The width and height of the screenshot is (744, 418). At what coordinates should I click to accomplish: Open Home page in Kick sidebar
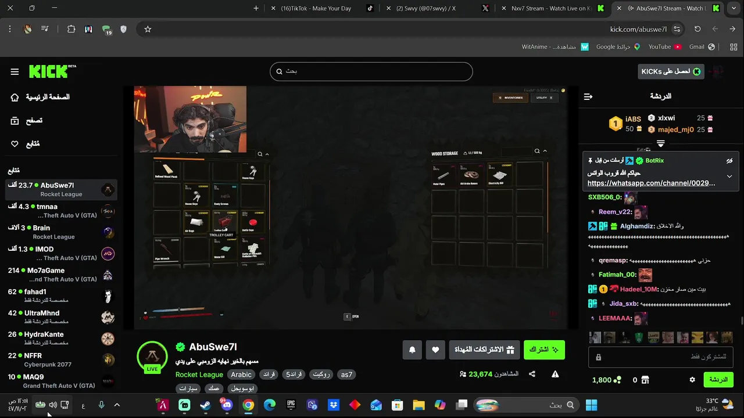41,97
